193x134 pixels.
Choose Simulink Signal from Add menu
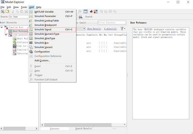52,30
